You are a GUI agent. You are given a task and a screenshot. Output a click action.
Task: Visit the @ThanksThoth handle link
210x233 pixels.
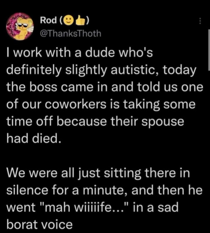[71, 34]
